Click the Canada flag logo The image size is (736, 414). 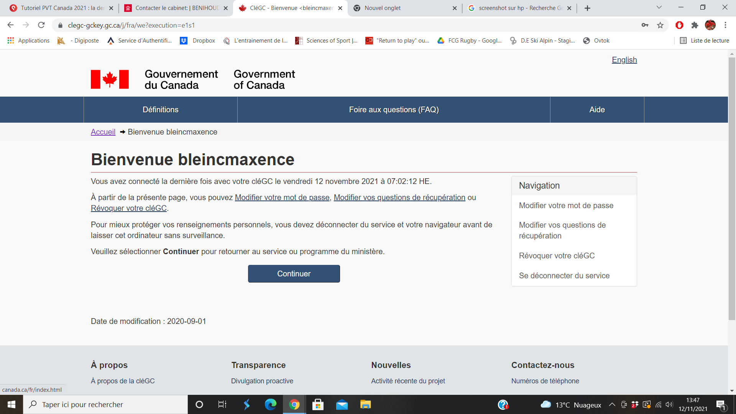tap(110, 79)
